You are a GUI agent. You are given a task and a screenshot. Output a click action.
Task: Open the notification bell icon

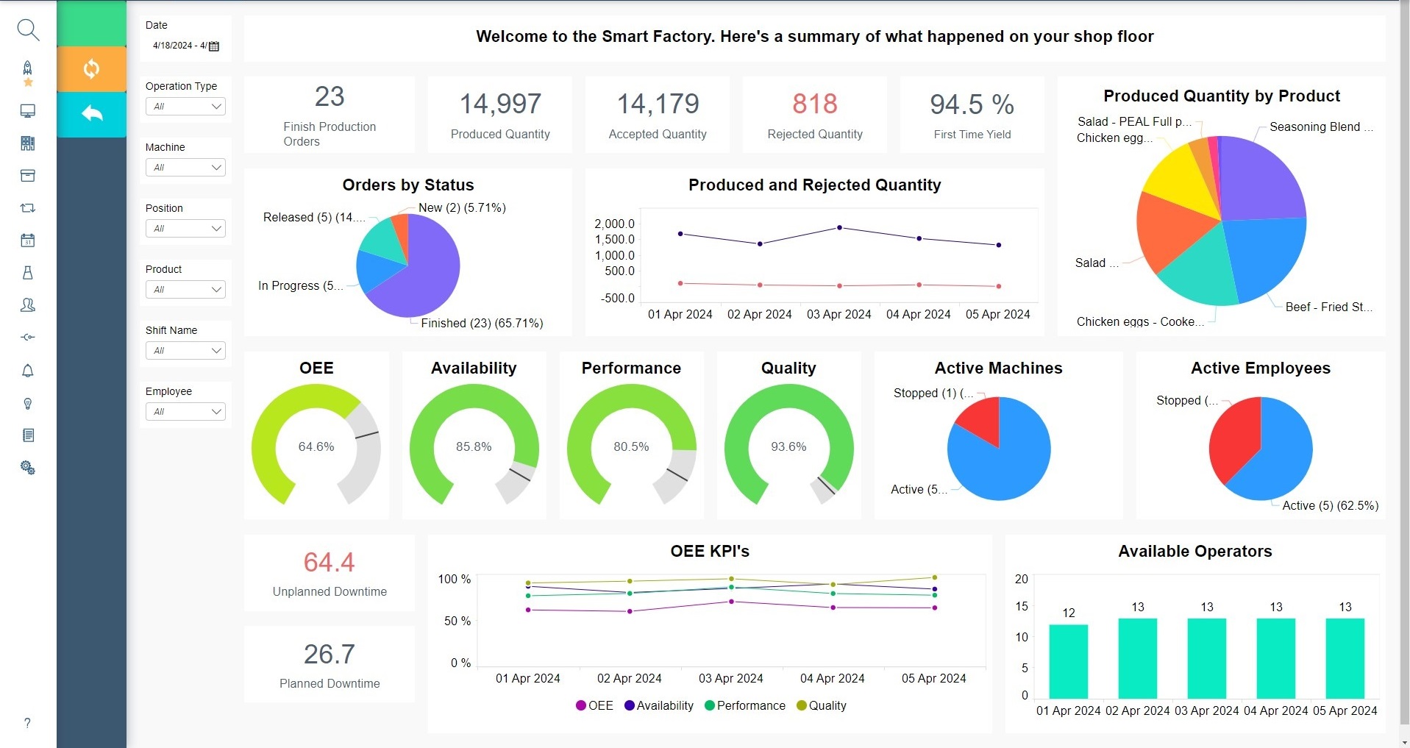pos(28,371)
